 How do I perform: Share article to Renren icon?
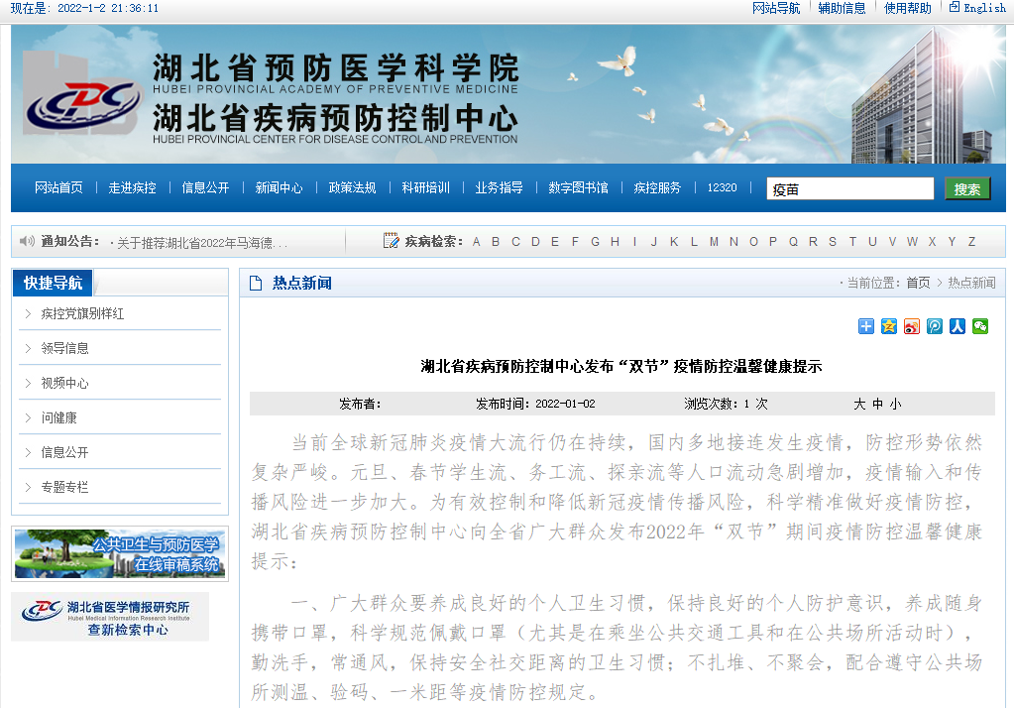pos(958,326)
